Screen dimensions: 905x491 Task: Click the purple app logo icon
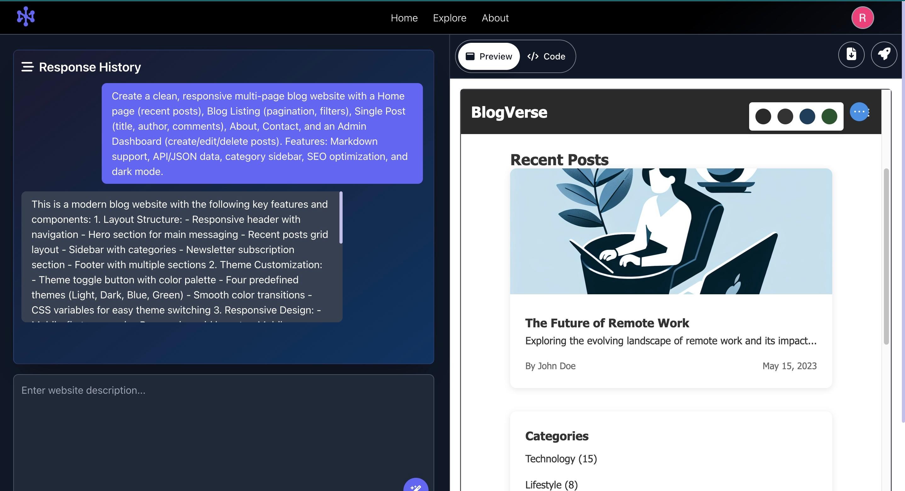[x=26, y=16]
